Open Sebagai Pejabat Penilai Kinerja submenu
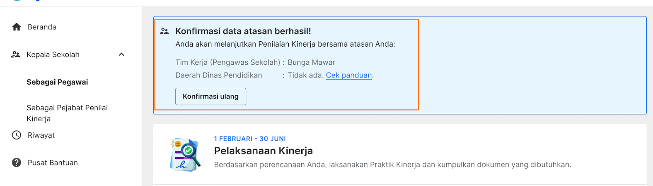 [x=67, y=113]
